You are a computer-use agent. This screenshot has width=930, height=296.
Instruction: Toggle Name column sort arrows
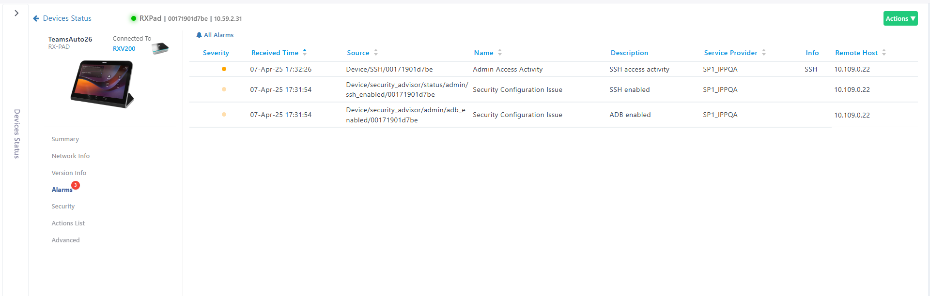(500, 52)
